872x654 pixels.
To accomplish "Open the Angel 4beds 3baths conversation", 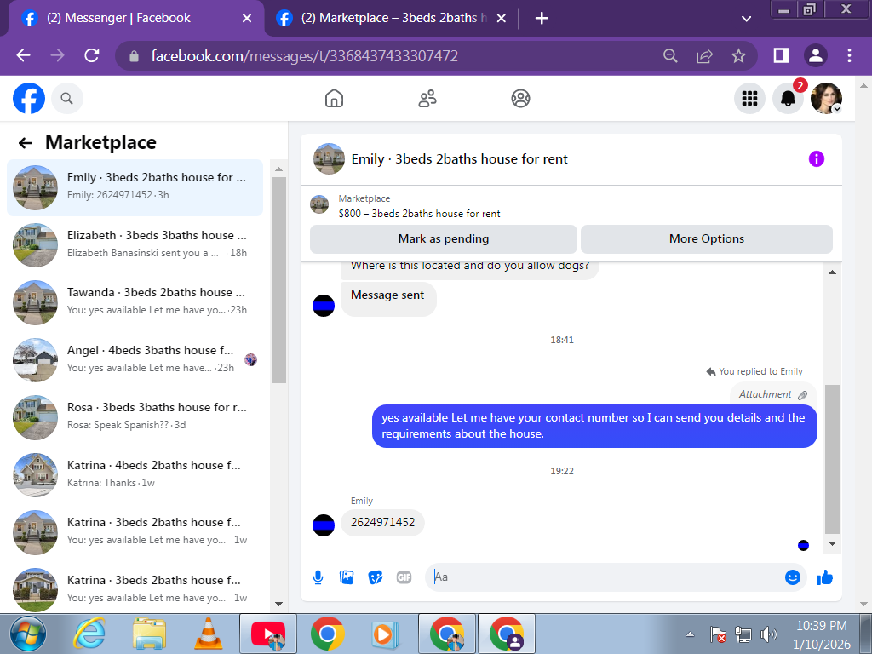I will coord(135,360).
